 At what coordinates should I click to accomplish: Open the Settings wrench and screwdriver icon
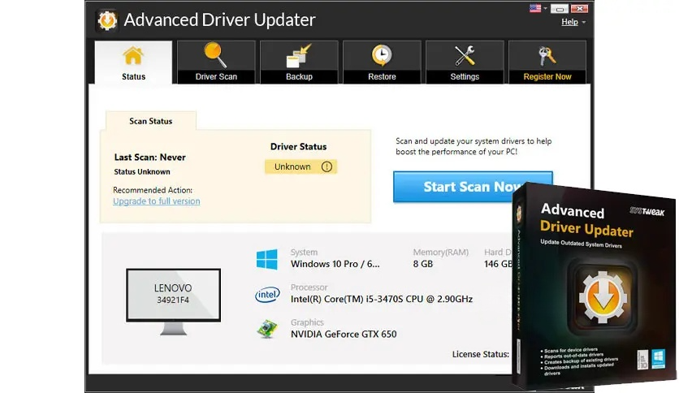pyautogui.click(x=465, y=56)
